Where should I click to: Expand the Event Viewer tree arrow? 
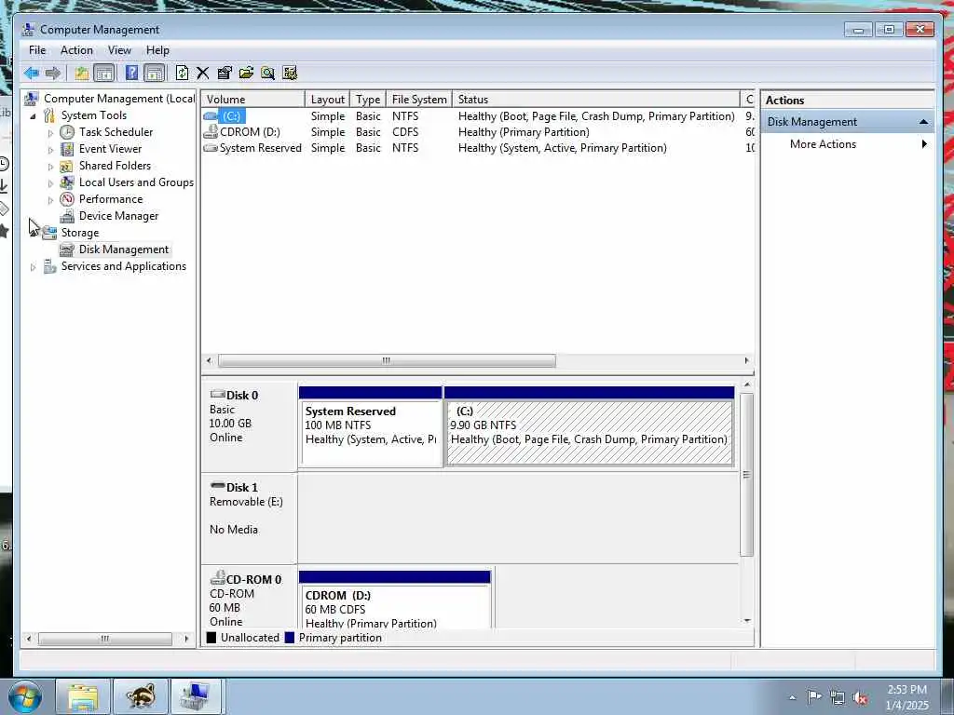pos(50,150)
